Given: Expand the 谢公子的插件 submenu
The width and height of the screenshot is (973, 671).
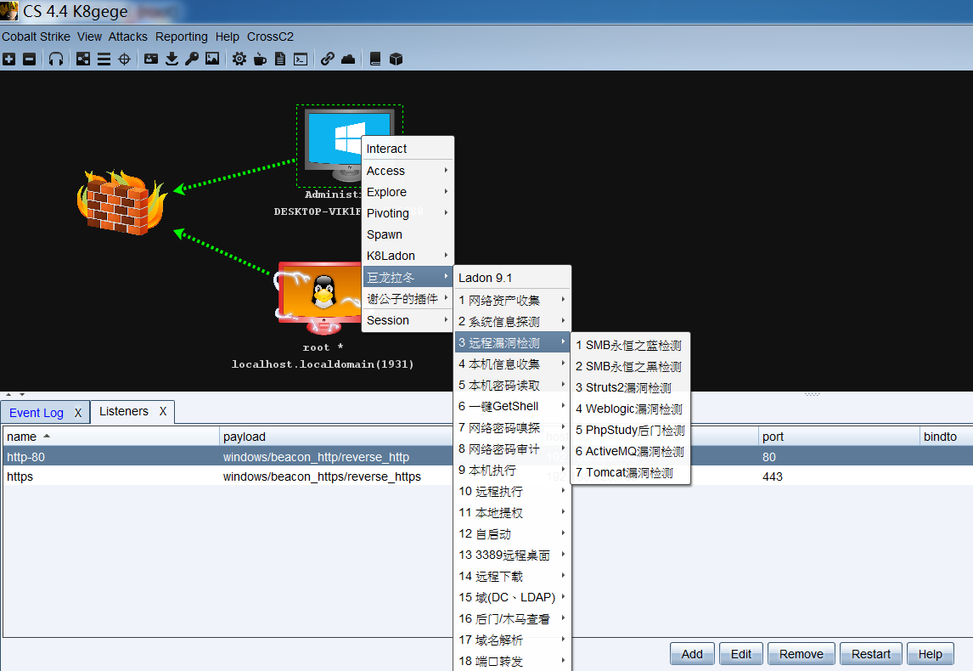Looking at the screenshot, I should click(x=408, y=299).
